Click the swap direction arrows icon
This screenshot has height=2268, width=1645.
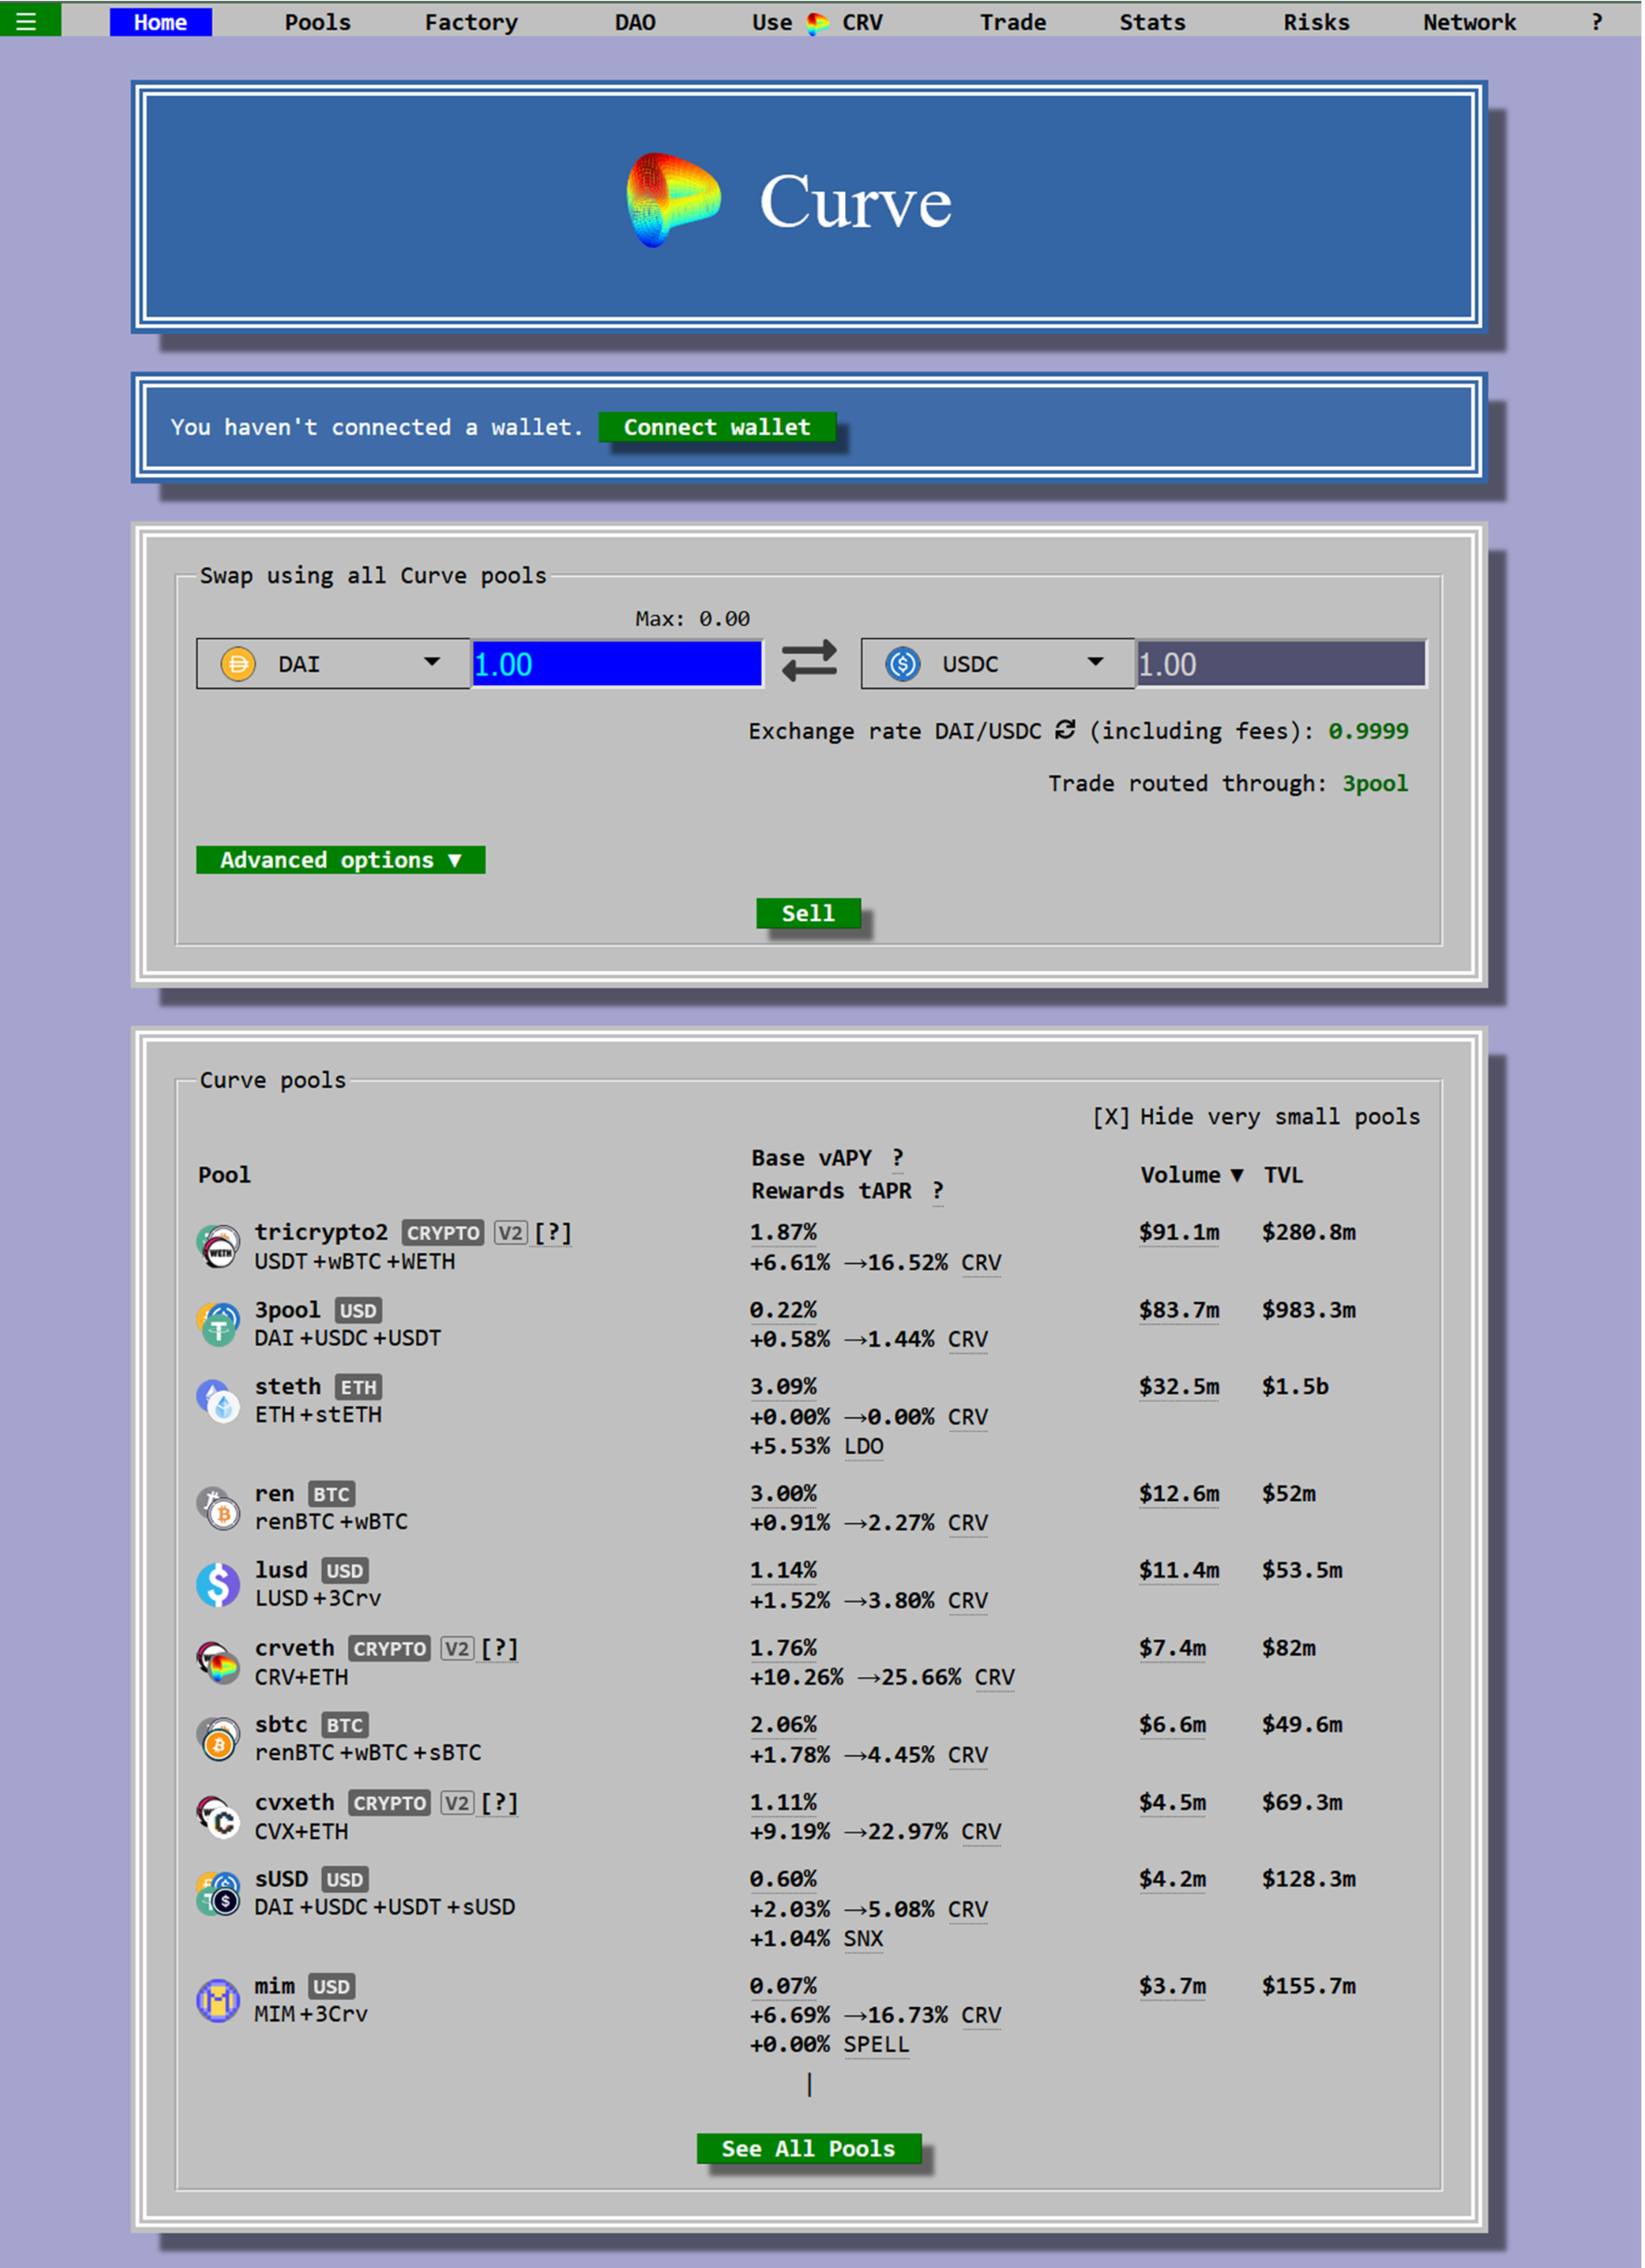[x=808, y=662]
